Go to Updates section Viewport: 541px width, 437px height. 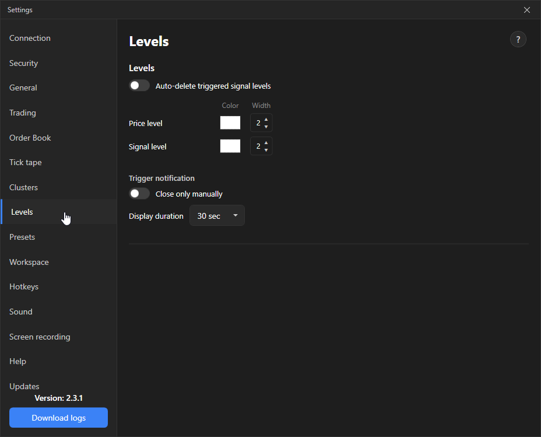click(x=59, y=386)
